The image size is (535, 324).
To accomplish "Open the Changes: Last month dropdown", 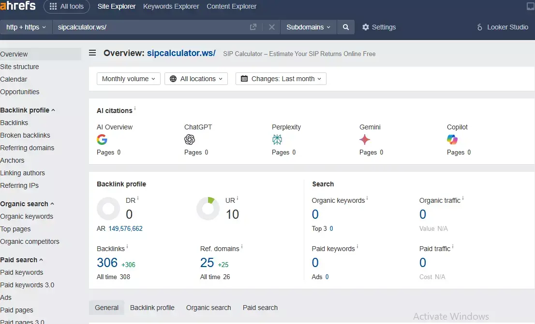I will click(281, 79).
